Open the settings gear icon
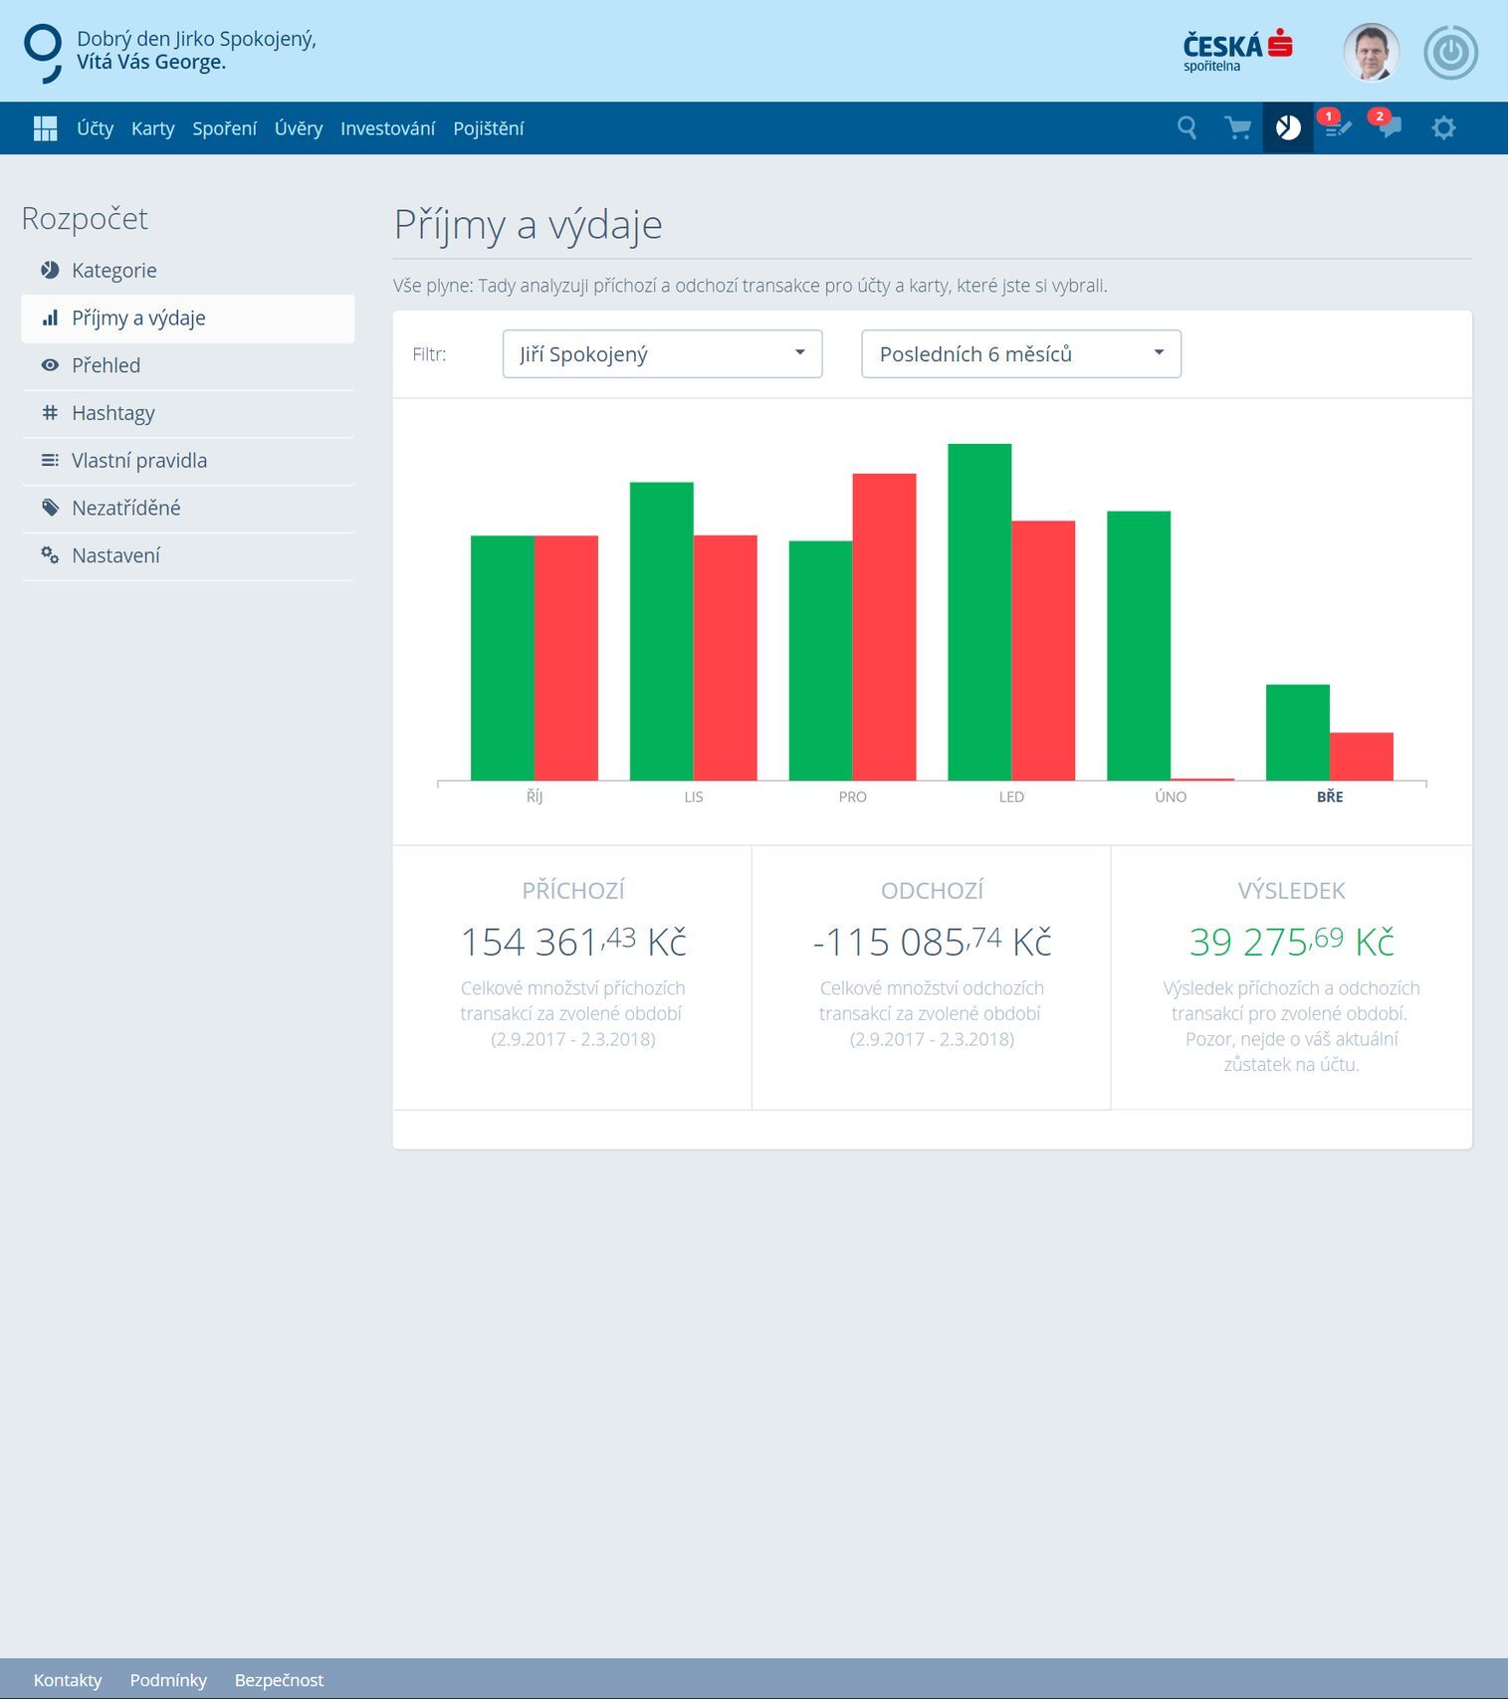The image size is (1508, 1699). pos(1443,128)
